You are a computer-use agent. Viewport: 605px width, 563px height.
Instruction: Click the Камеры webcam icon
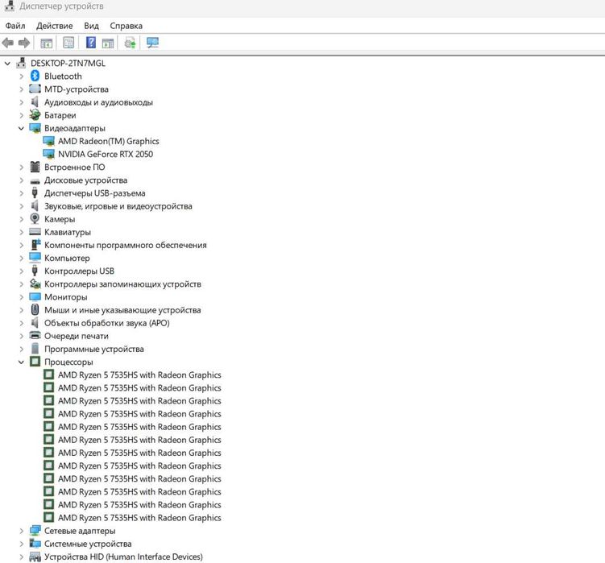[x=35, y=219]
